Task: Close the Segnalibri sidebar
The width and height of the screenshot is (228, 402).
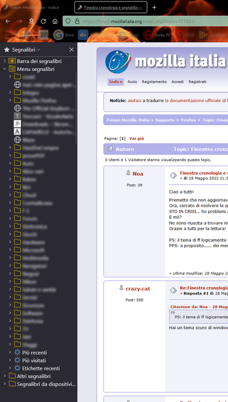Action: click(71, 50)
